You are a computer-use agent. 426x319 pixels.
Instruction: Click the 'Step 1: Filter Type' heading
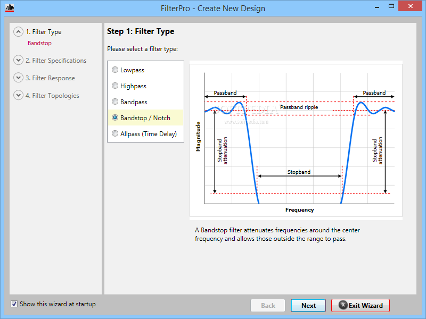pyautogui.click(x=141, y=31)
